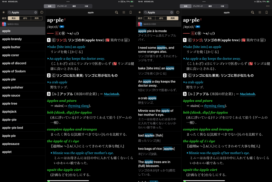Open search history via clock icon
Image resolution: width=272 pixels, height=182 pixels.
pyautogui.click(x=42, y=12)
